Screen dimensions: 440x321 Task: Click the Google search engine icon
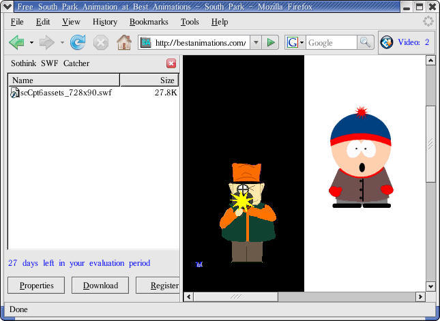[293, 43]
